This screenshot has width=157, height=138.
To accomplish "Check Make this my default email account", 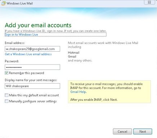I will pyautogui.click(x=6, y=95).
